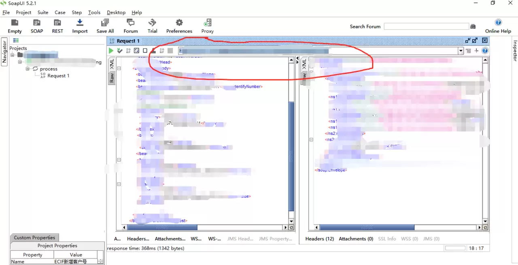Screen dimensions: 518x265
Task: Select process operation in project tree
Action: [49, 69]
